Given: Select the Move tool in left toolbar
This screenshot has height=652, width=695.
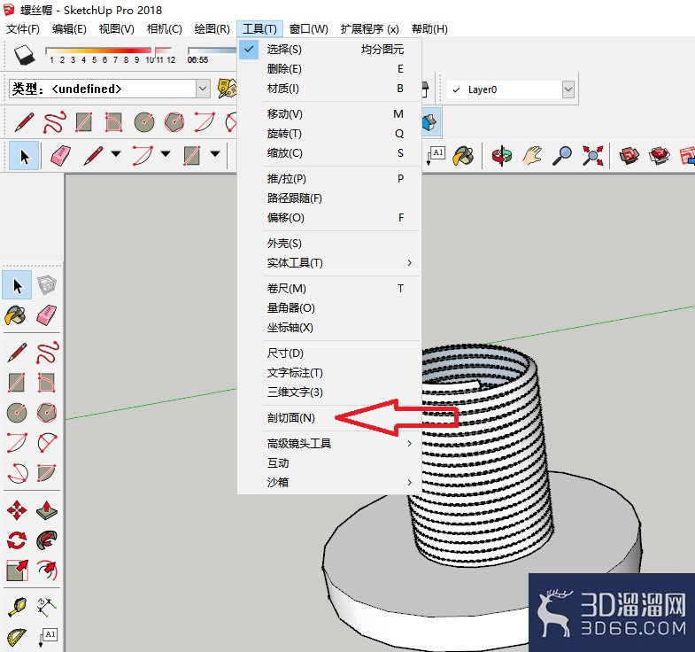Looking at the screenshot, I should click(x=17, y=510).
